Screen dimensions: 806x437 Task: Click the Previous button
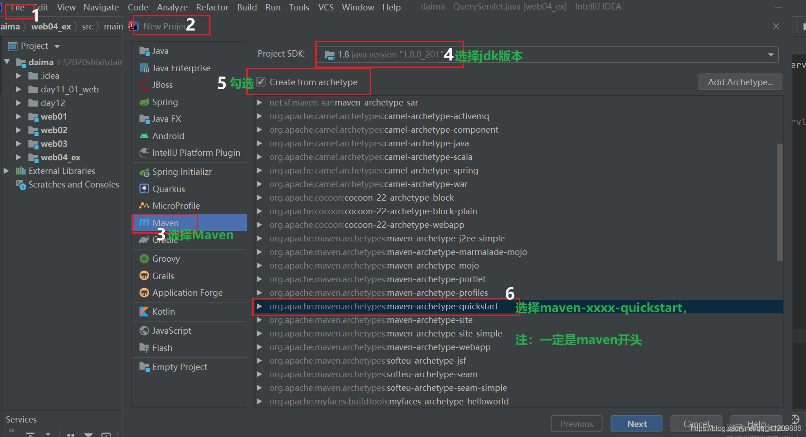(x=576, y=424)
